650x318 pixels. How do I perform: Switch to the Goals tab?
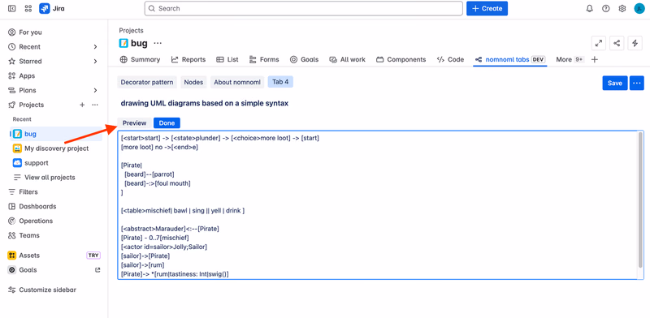[304, 60]
